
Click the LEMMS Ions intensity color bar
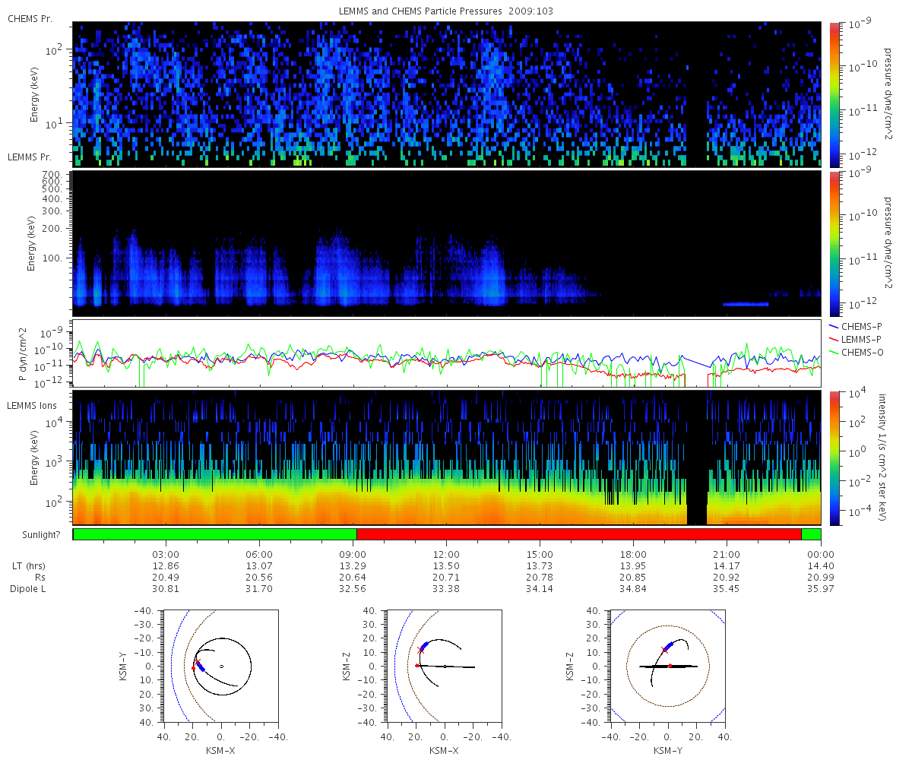click(x=834, y=458)
